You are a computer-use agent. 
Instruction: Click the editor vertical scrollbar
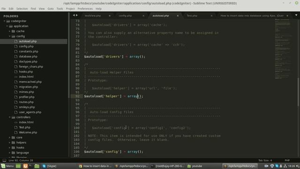point(298,92)
